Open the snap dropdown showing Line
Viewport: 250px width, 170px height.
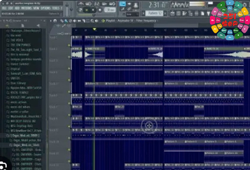[x=132, y=15]
